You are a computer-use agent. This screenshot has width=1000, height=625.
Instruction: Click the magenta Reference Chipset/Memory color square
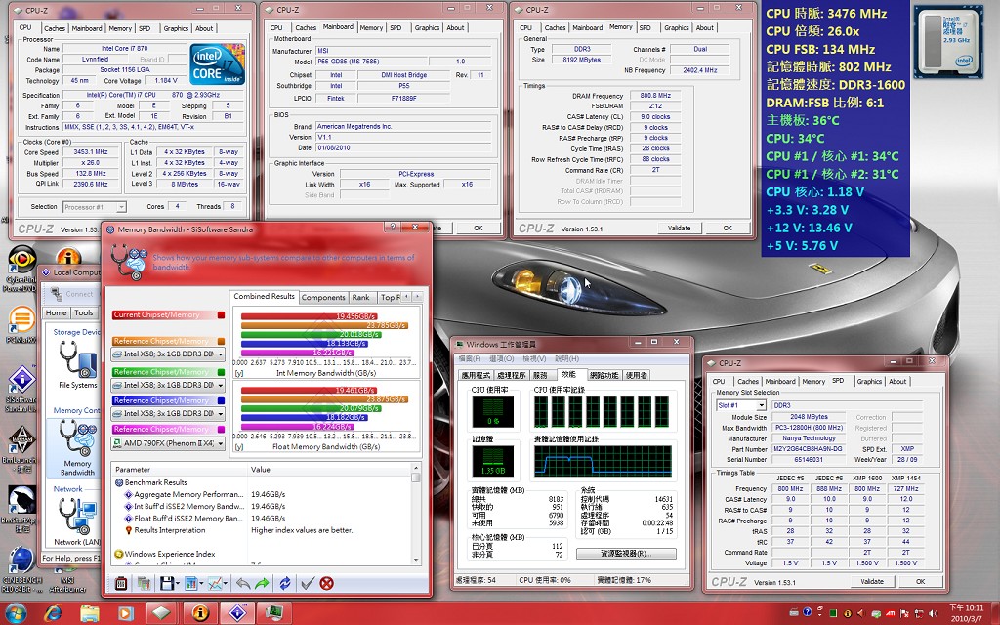click(x=221, y=430)
